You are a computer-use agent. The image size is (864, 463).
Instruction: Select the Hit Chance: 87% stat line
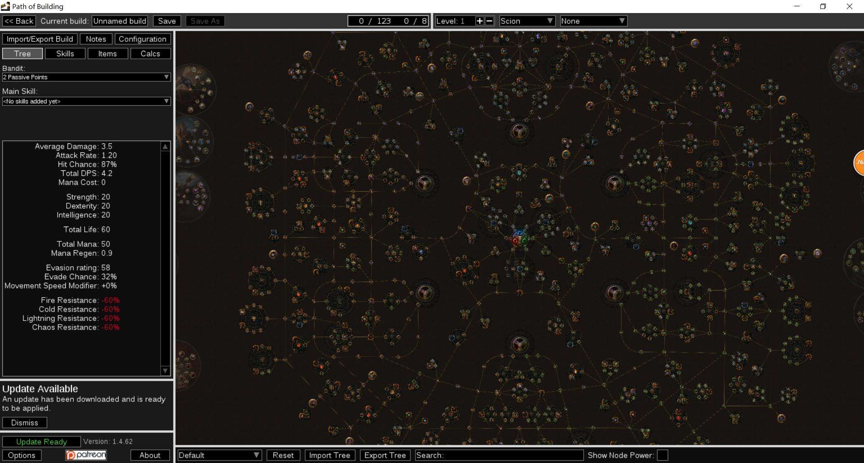87,165
